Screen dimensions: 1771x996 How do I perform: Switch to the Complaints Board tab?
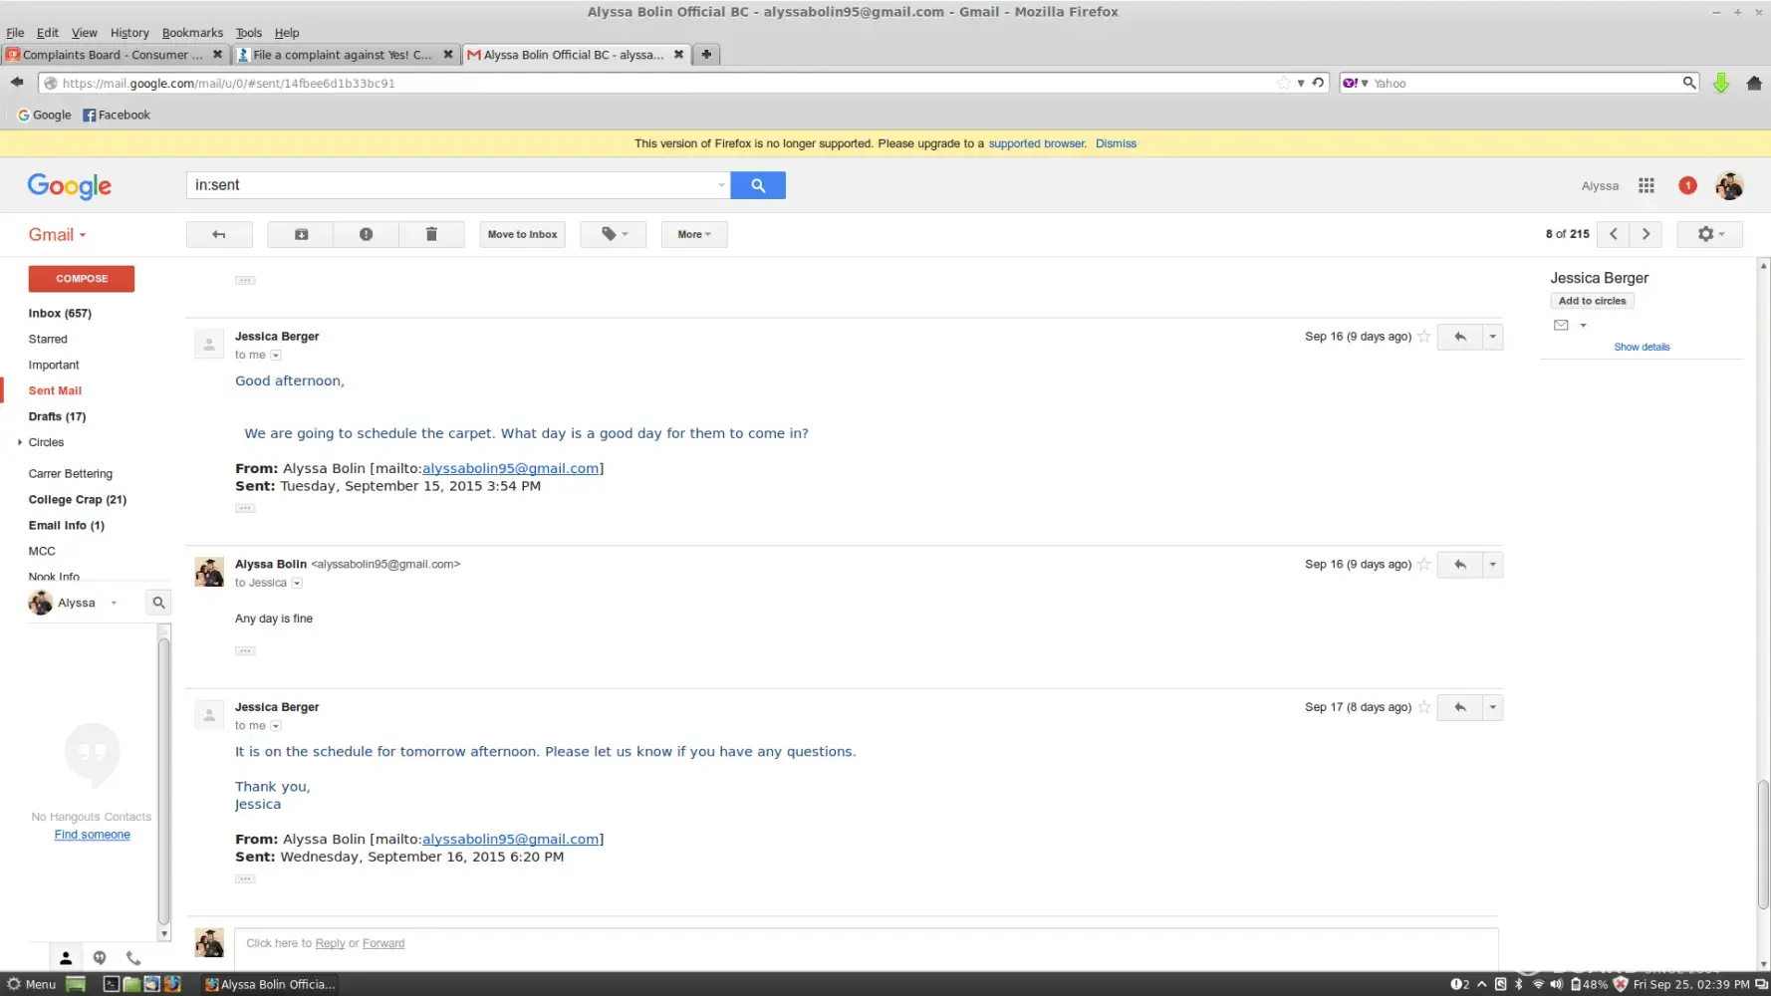(116, 55)
